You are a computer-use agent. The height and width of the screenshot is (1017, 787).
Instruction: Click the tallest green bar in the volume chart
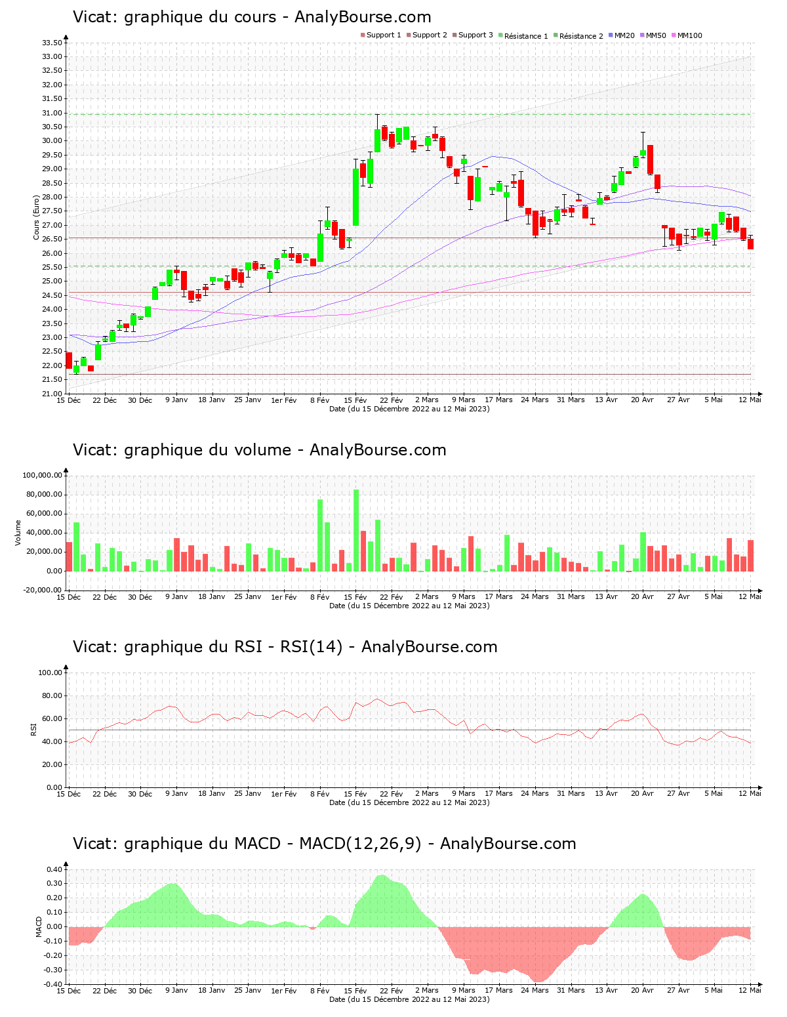coord(356,530)
